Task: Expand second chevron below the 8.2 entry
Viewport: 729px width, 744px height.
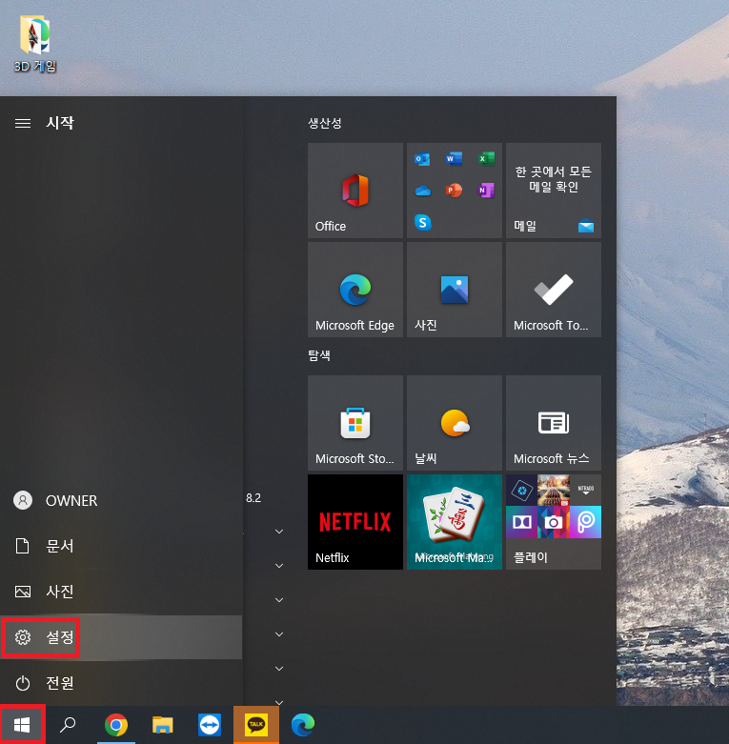Action: (x=279, y=566)
